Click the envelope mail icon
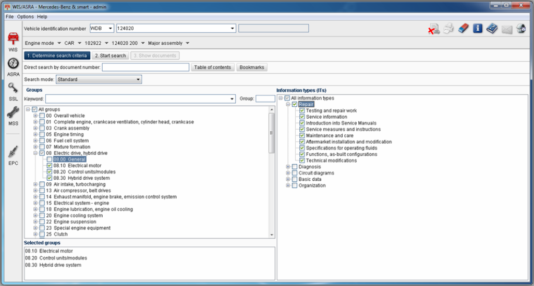Viewport: 534px width, 286px height. 507,29
